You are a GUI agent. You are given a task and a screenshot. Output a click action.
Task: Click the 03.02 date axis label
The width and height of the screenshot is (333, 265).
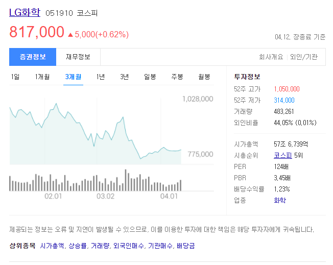[105, 196]
